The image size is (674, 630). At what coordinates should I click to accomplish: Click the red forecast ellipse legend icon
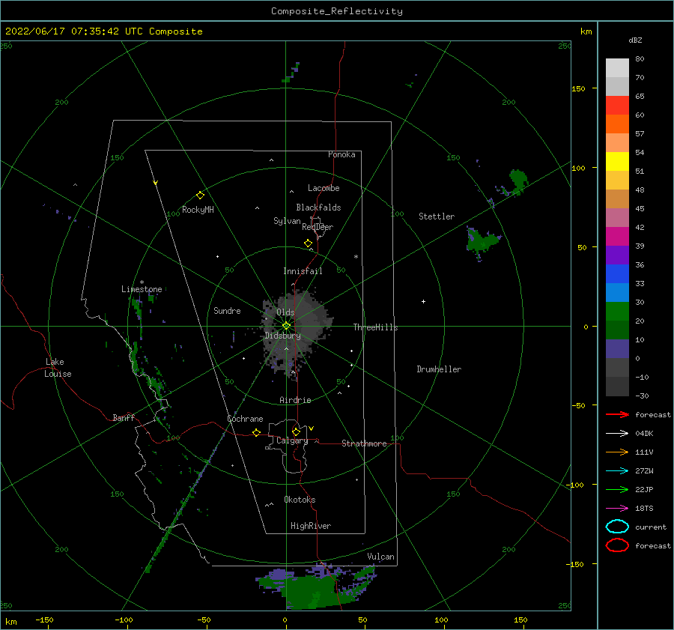click(617, 545)
